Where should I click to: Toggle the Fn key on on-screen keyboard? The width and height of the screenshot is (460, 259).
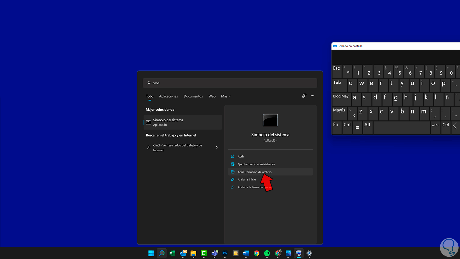pyautogui.click(x=336, y=127)
